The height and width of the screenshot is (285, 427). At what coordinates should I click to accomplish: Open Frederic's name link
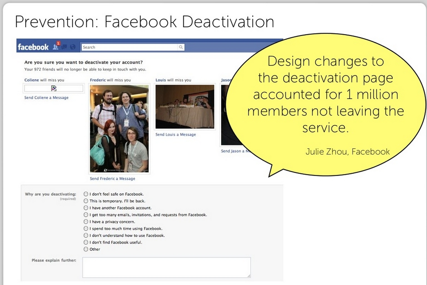98,80
